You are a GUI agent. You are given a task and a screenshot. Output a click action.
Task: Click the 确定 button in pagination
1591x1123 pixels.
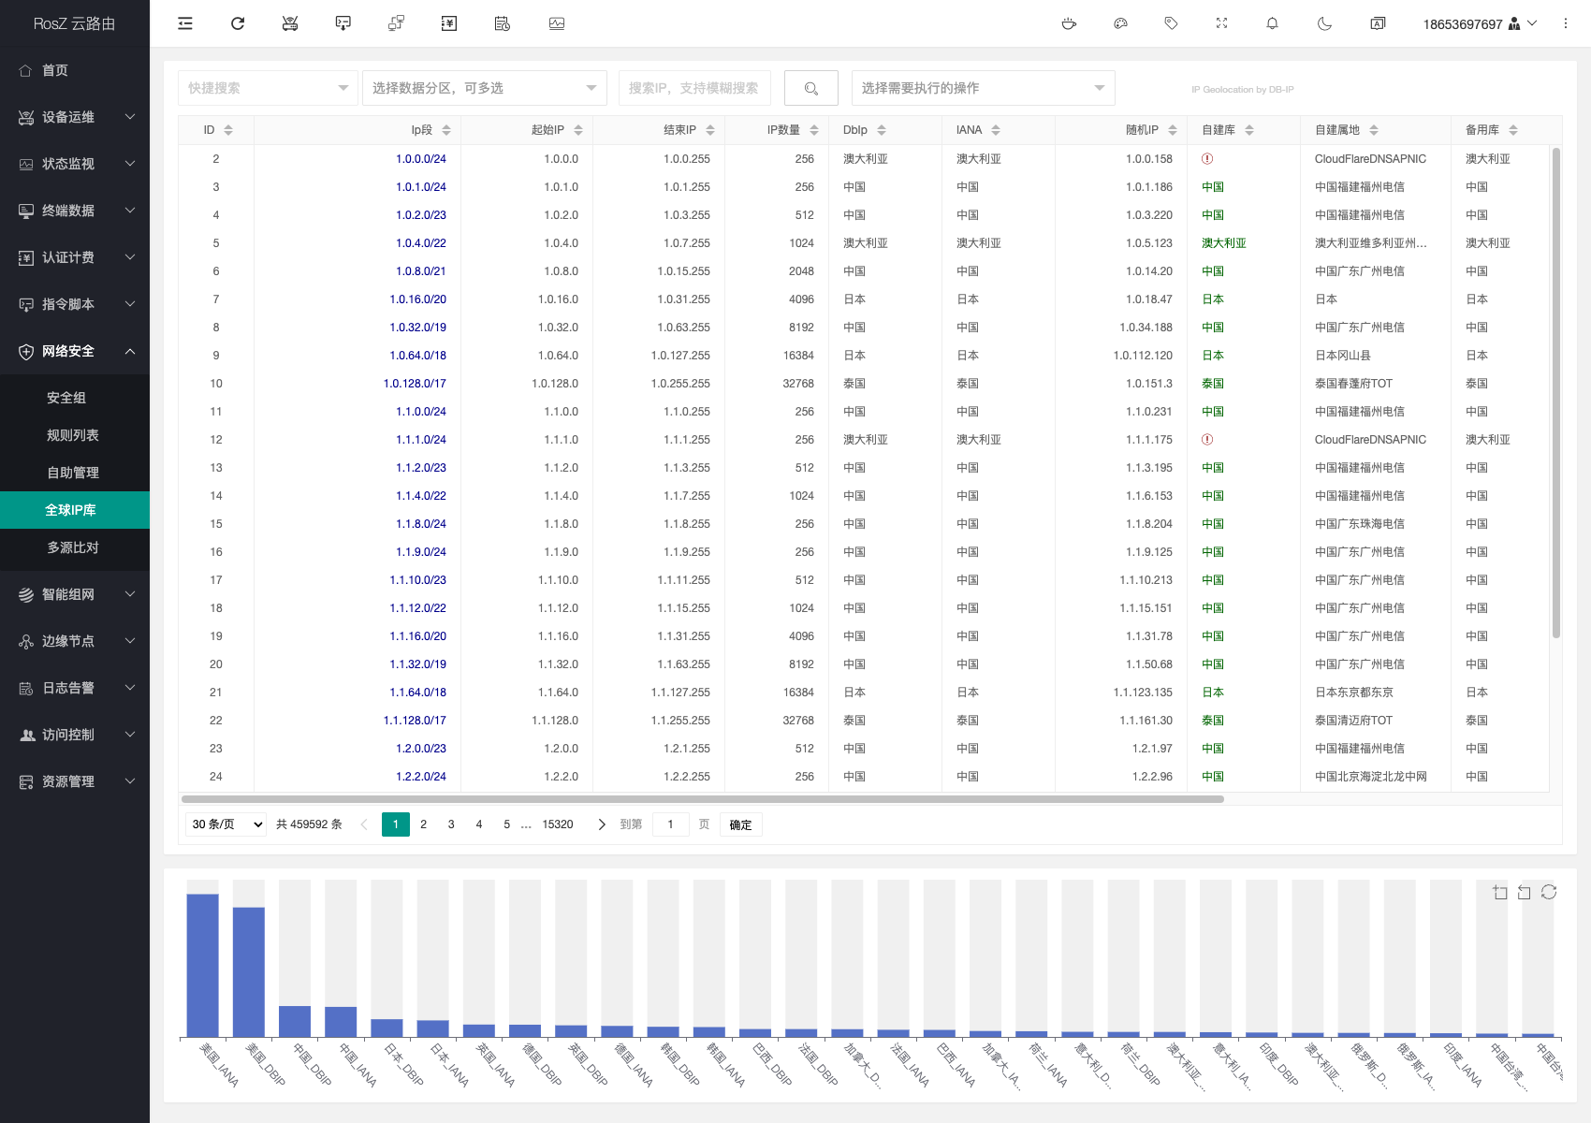pos(740,824)
